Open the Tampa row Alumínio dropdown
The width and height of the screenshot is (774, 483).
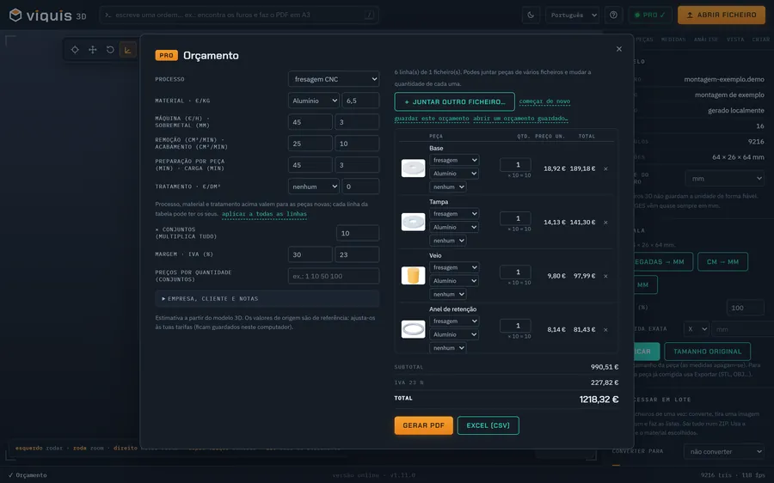tap(454, 228)
